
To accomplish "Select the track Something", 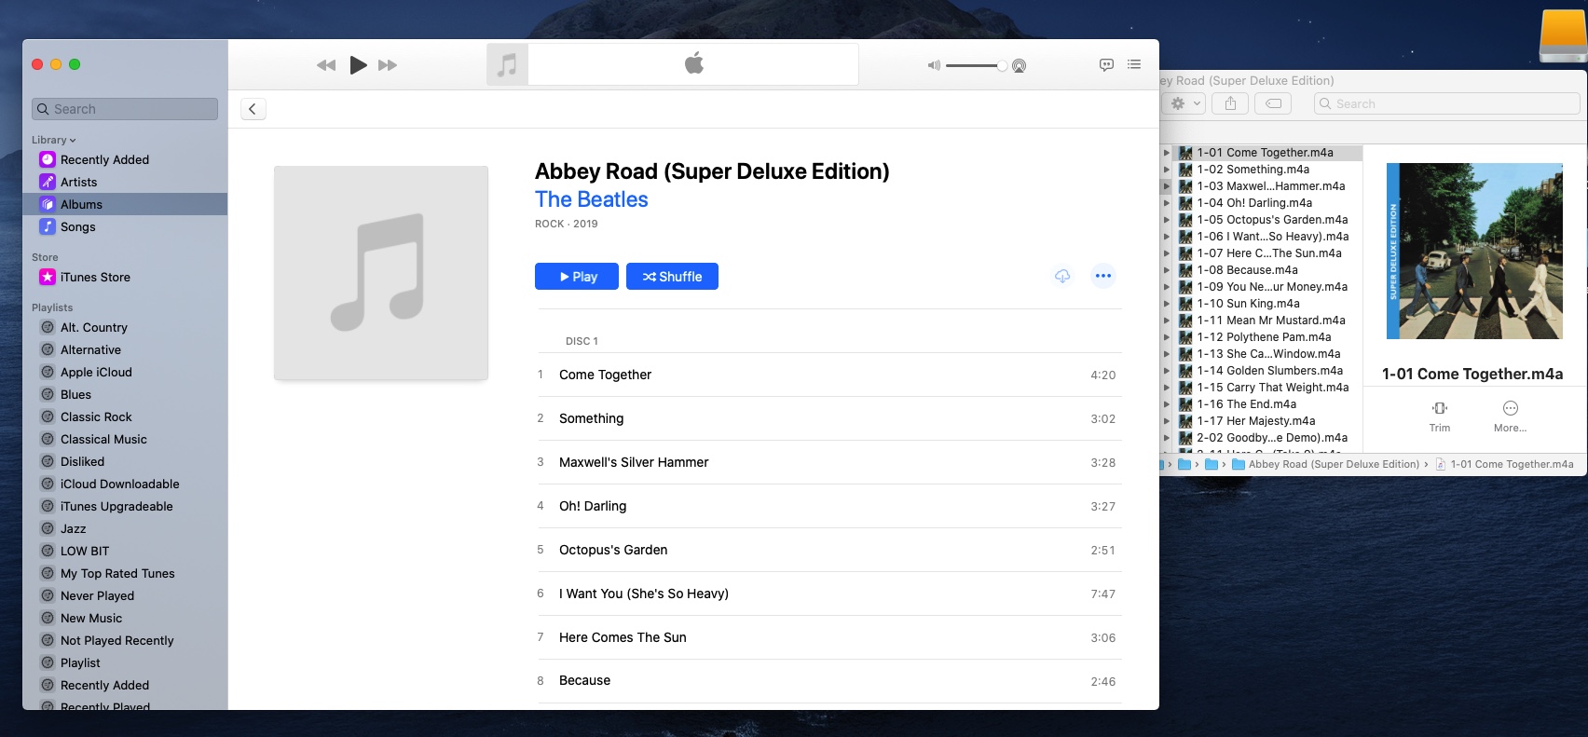I will [829, 418].
